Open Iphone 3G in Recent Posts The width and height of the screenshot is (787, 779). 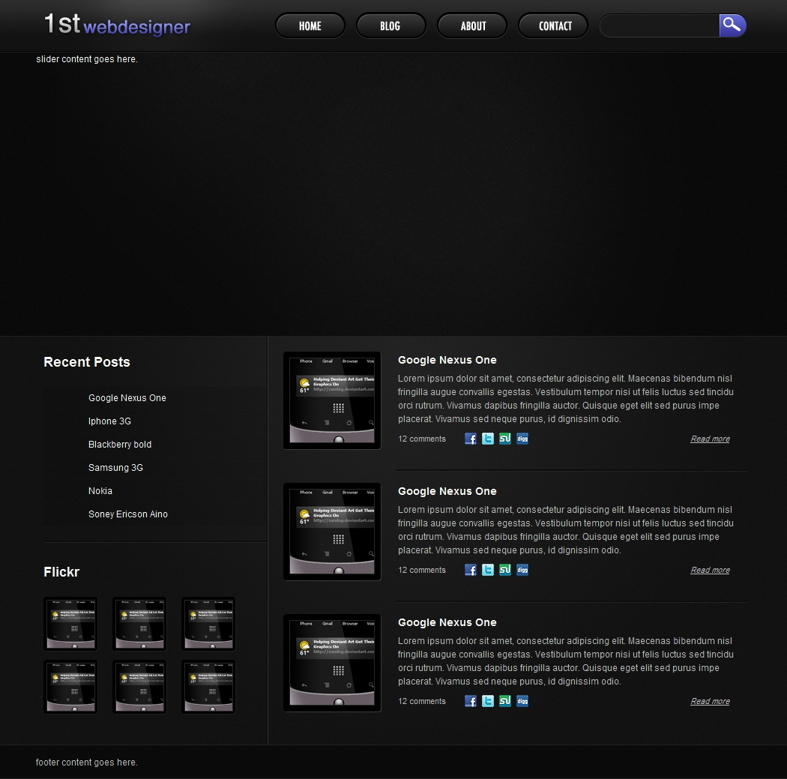109,421
